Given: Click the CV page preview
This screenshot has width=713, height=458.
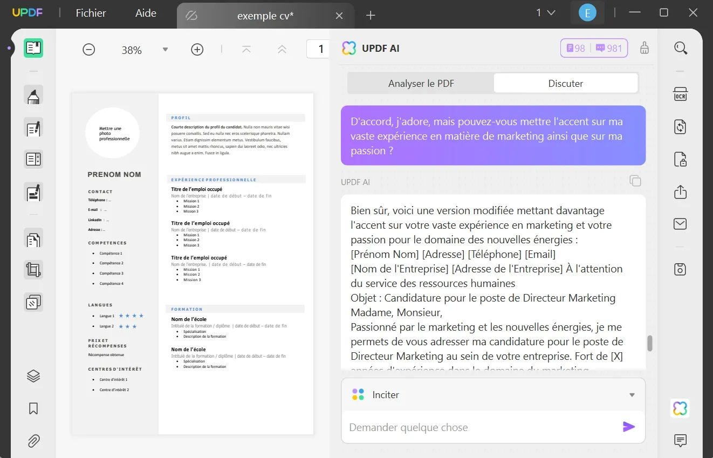Looking at the screenshot, I should 193,264.
